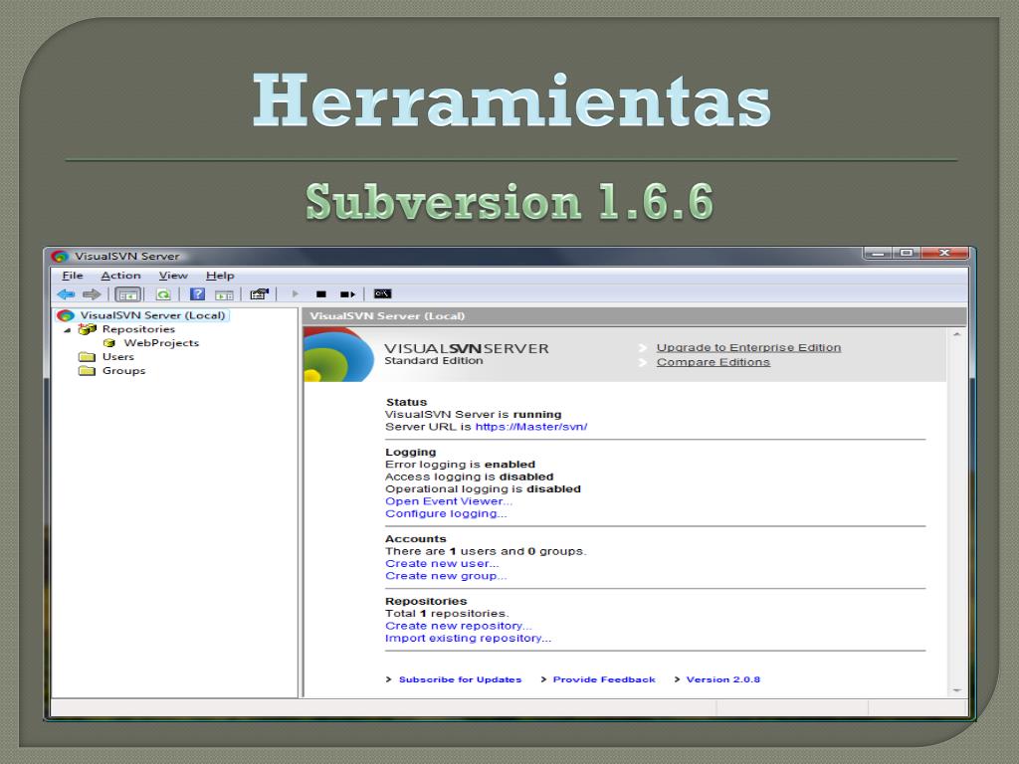Open server Properties toolbar icon
The height and width of the screenshot is (764, 1019).
click(x=260, y=294)
